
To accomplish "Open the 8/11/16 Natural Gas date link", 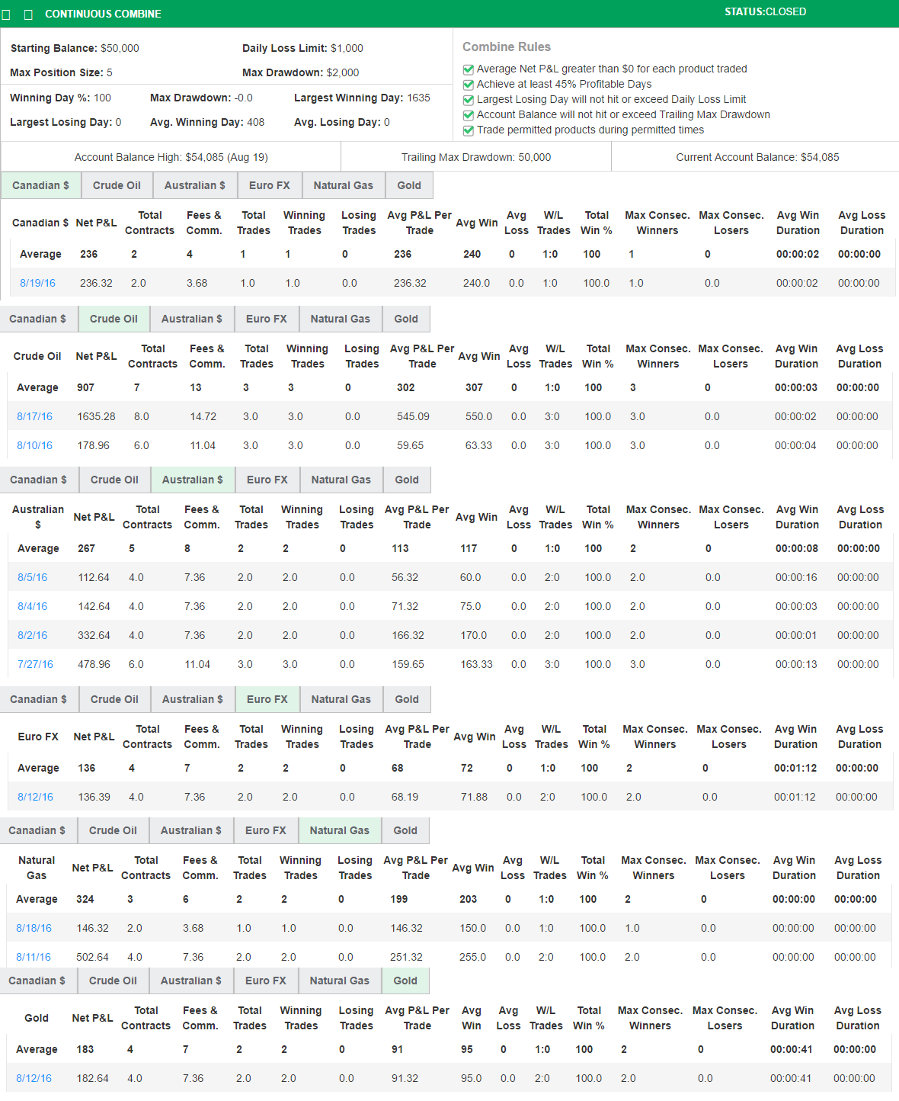I will [x=34, y=957].
